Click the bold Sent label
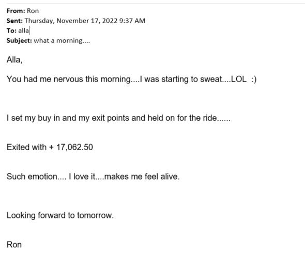The height and width of the screenshot is (255, 305). tap(14, 21)
